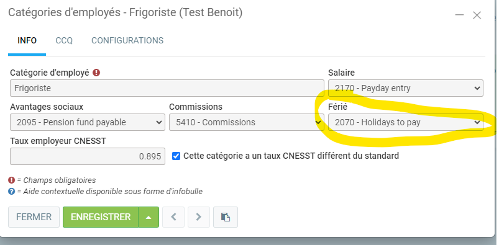
Task: Open the Salaire dropdown
Action: click(406, 88)
